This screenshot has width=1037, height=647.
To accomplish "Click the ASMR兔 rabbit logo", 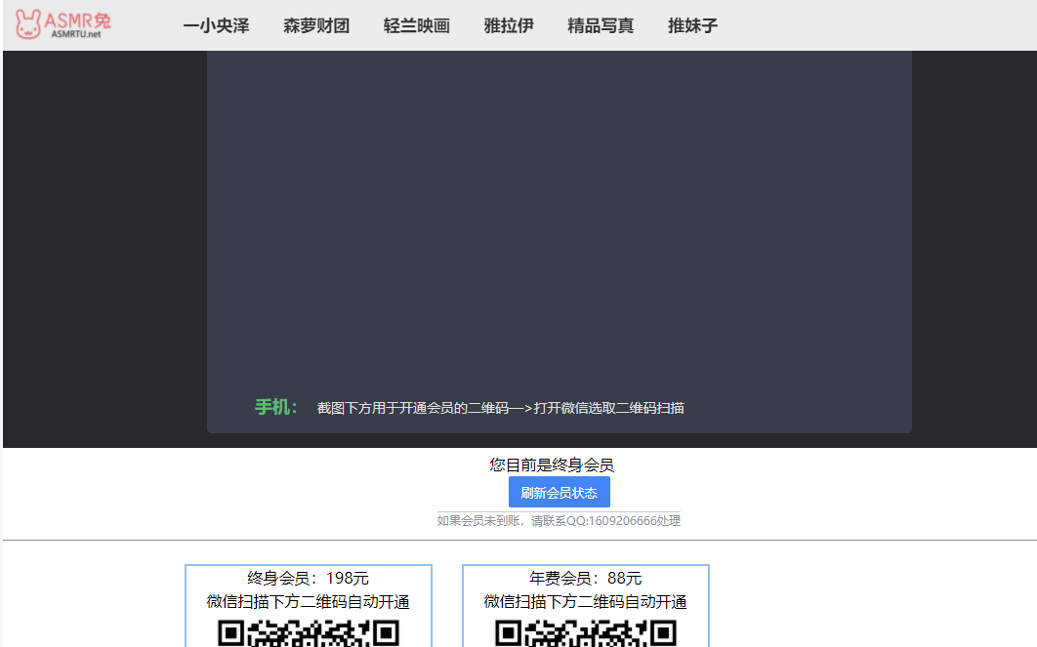I will pos(62,24).
